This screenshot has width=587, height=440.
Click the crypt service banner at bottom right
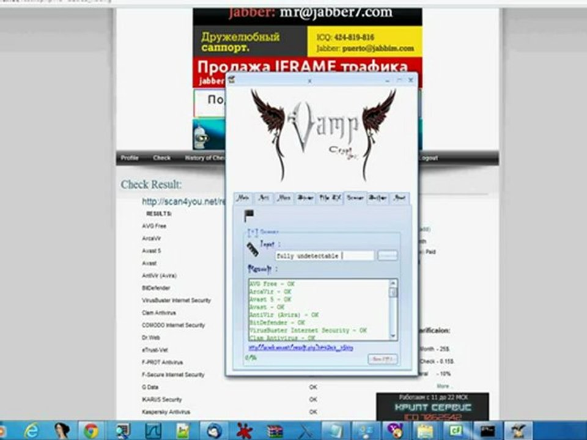pyautogui.click(x=432, y=407)
